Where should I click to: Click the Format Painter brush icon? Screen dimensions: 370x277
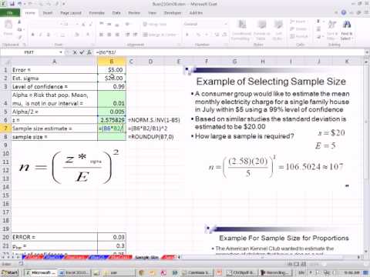click(19, 38)
